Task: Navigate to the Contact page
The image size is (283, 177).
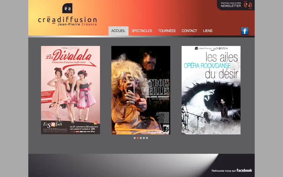Action: (x=189, y=31)
